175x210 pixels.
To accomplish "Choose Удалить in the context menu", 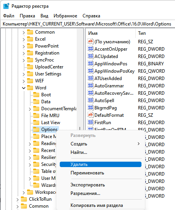I will [101, 164].
